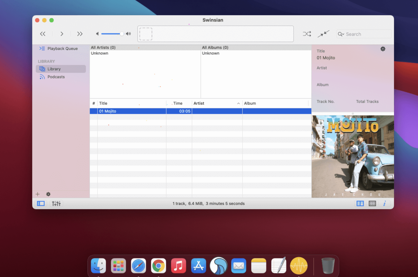Image resolution: width=418 pixels, height=277 pixels.
Task: Create a new playlist with the plus button
Action: pyautogui.click(x=37, y=194)
